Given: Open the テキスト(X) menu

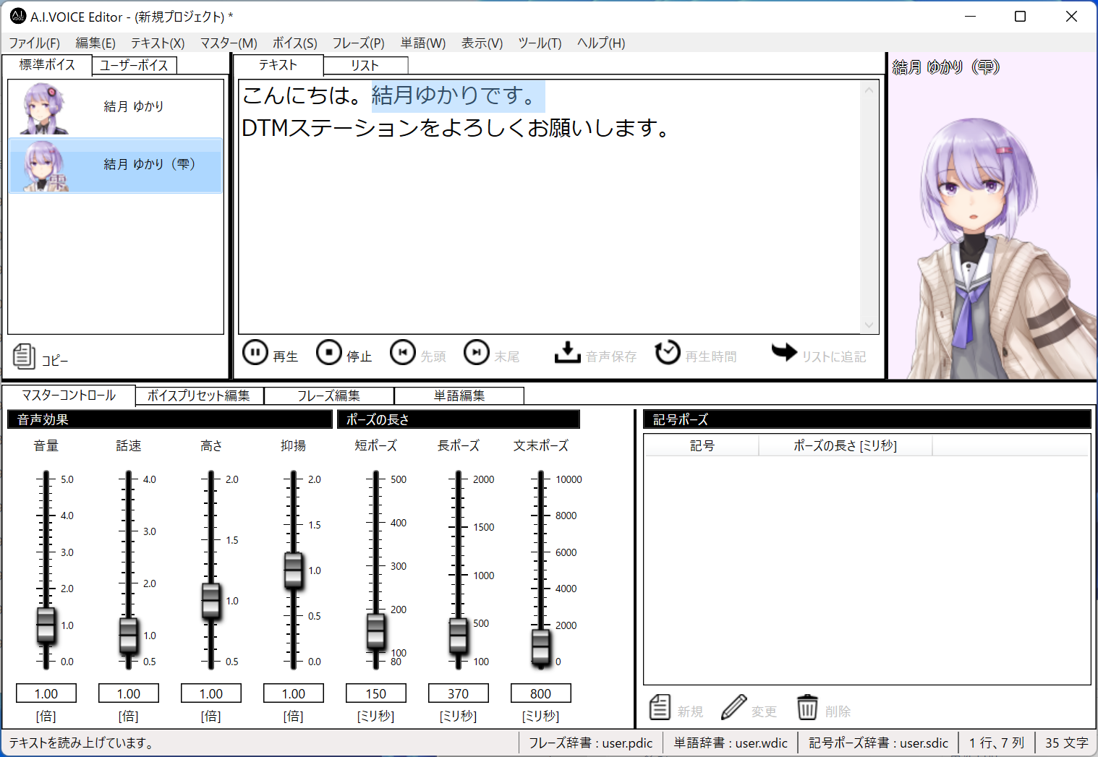Looking at the screenshot, I should coord(158,43).
